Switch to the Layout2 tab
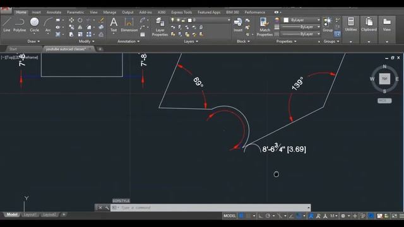 pos(49,214)
